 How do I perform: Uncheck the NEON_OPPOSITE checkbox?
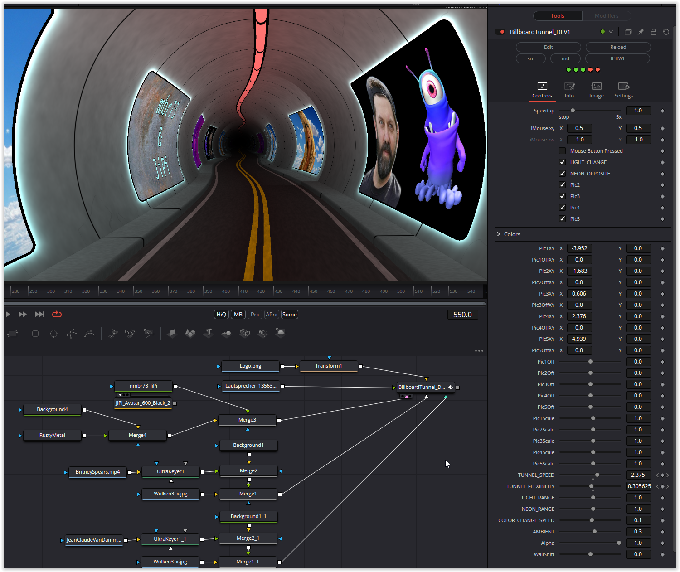pos(562,174)
